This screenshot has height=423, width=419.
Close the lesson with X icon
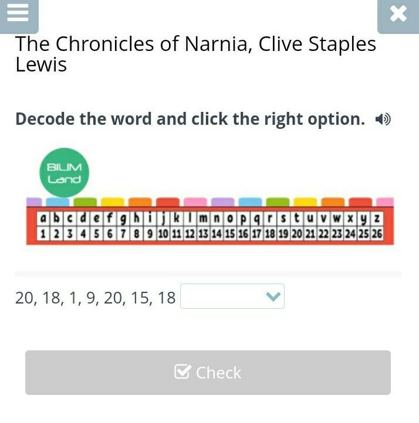pos(398,13)
